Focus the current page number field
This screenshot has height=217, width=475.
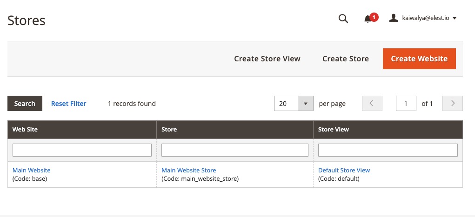[x=406, y=104]
